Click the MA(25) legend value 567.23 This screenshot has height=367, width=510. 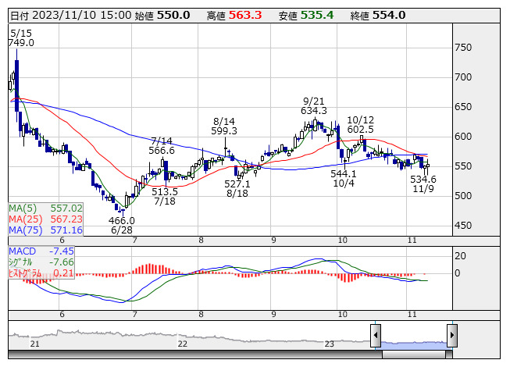tap(66, 219)
